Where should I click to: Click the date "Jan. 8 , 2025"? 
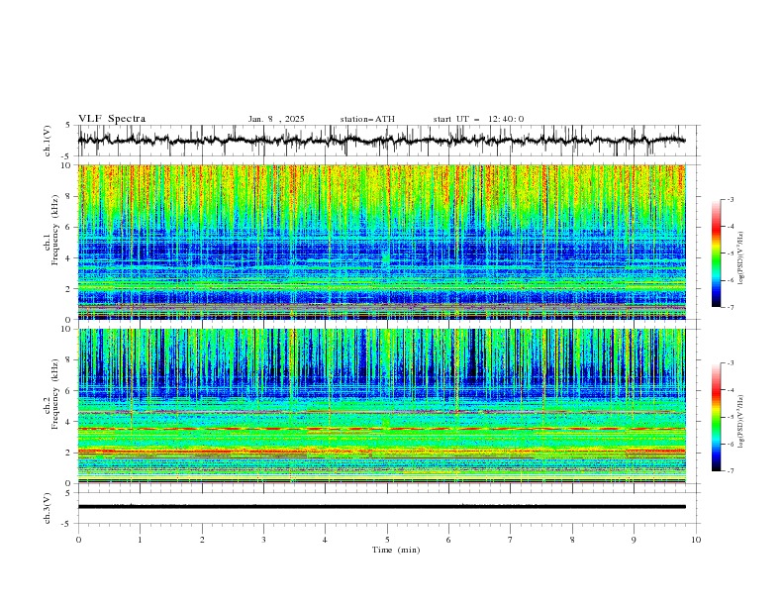point(276,119)
